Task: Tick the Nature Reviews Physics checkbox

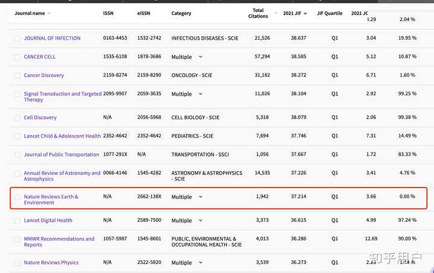Action: click(x=17, y=263)
